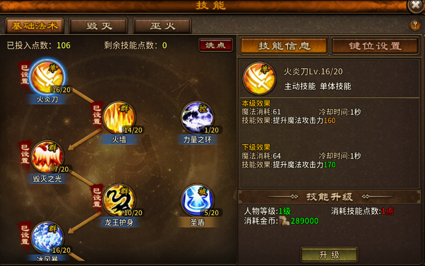Image resolution: width=425 pixels, height=266 pixels.
Task: Select the 龙王护身 skill icon
Action: 119,200
